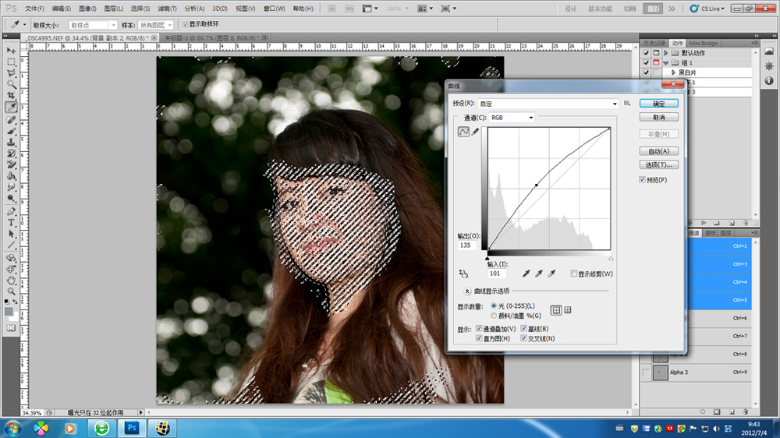Screen dimensions: 780x438
Task: Pick the black point eyedropper in Curves
Action: (x=526, y=274)
